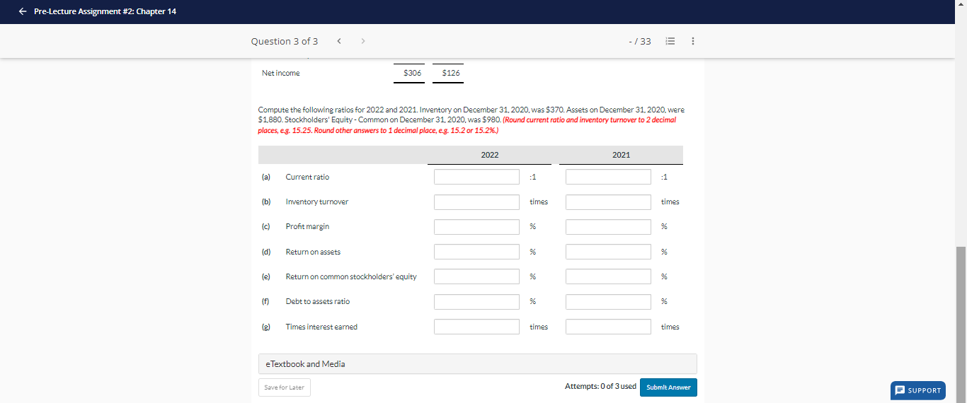Expand eTextbook and Media section
Image resolution: width=967 pixels, height=403 pixels.
pos(478,363)
